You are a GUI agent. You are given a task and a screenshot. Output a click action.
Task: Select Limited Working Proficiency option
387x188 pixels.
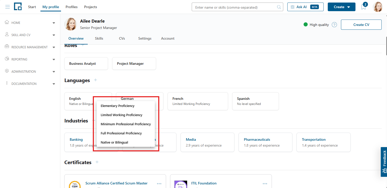tap(126, 115)
